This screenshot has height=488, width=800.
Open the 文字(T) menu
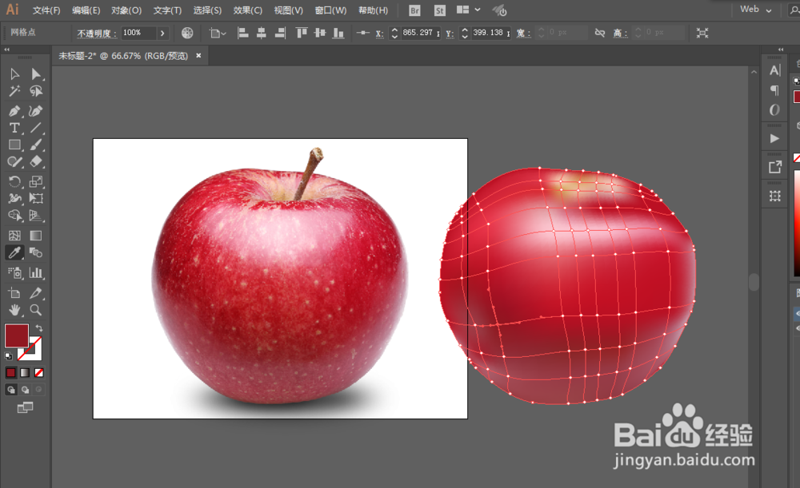167,10
